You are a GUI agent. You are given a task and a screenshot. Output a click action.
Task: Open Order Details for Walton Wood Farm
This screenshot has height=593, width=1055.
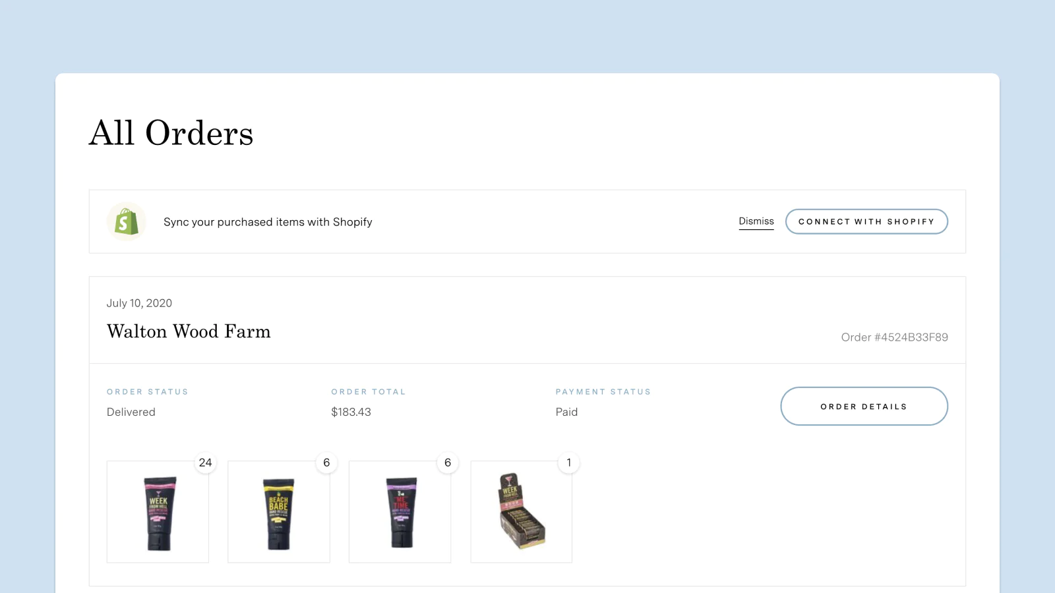coord(864,407)
